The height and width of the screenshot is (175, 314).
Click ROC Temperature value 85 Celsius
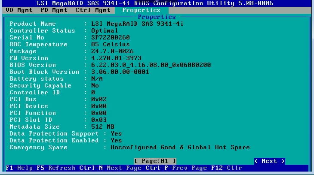[x=111, y=44]
